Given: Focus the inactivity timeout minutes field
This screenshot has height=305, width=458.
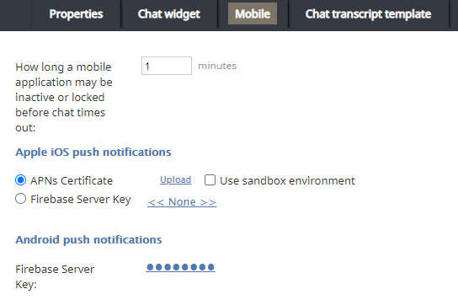Looking at the screenshot, I should [x=167, y=66].
